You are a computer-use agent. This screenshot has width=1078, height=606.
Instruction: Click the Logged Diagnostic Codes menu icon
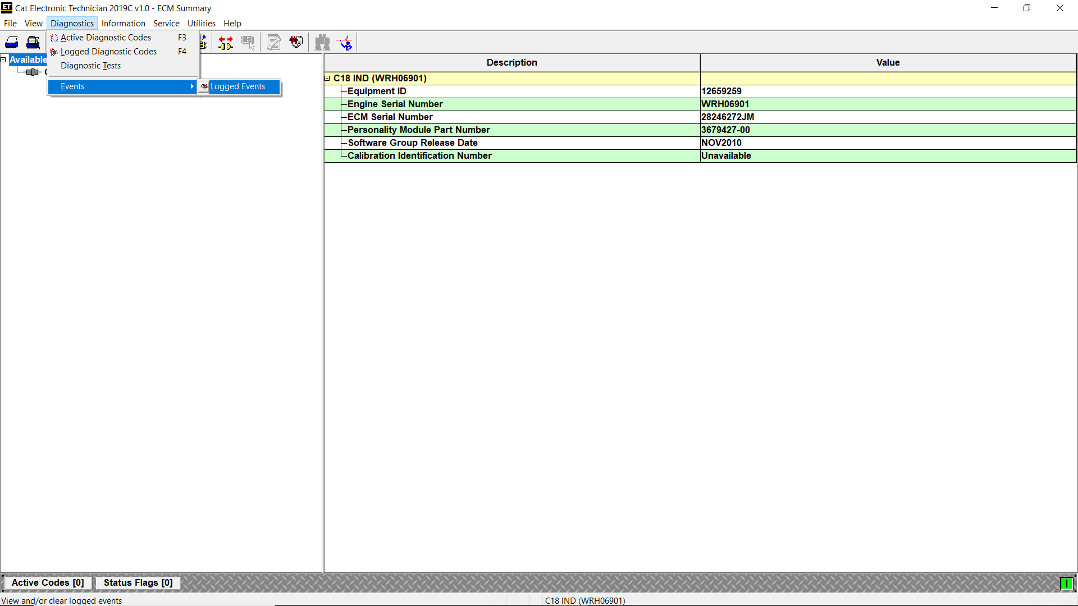tap(53, 52)
